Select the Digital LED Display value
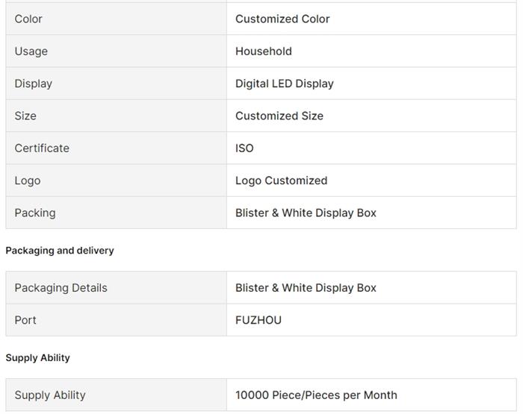The width and height of the screenshot is (523, 414). [284, 84]
